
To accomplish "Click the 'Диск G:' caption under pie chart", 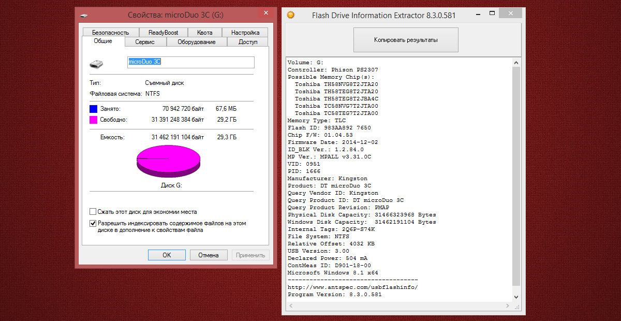I will pos(171,185).
